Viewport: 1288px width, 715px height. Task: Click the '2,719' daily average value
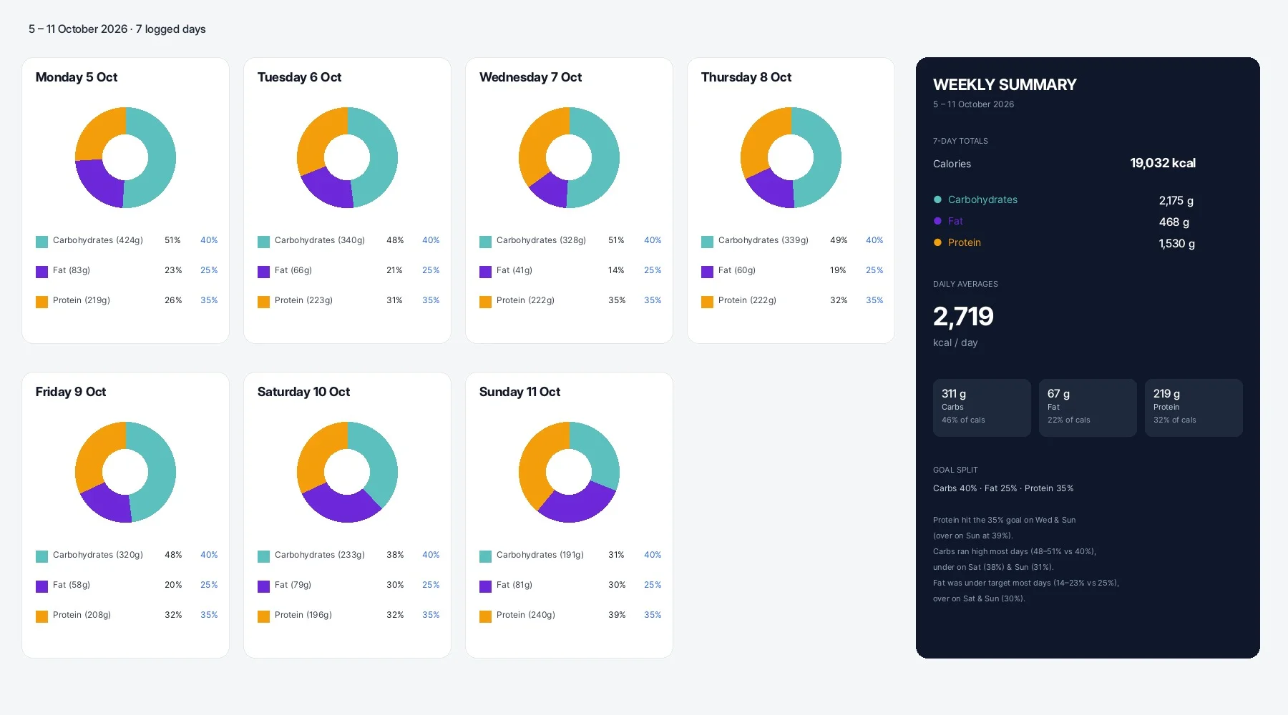[963, 316]
